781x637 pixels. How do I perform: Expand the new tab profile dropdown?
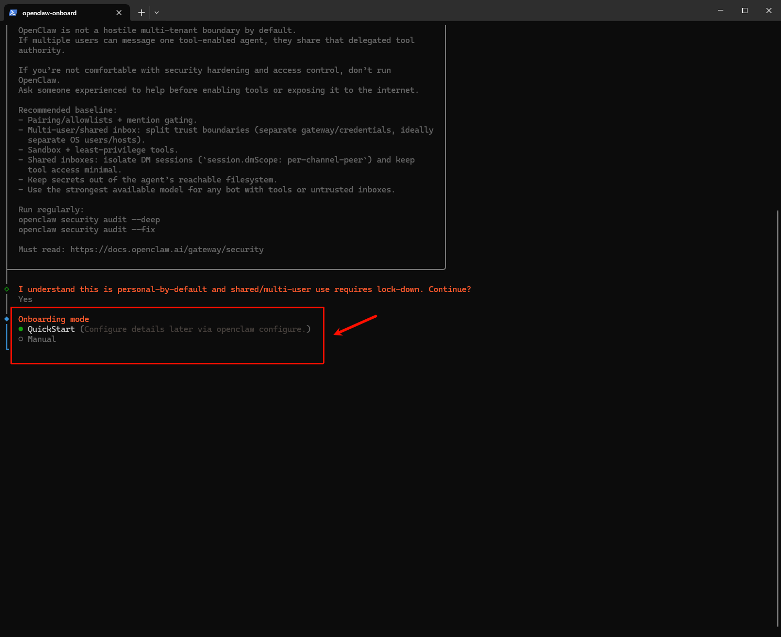[x=157, y=13]
